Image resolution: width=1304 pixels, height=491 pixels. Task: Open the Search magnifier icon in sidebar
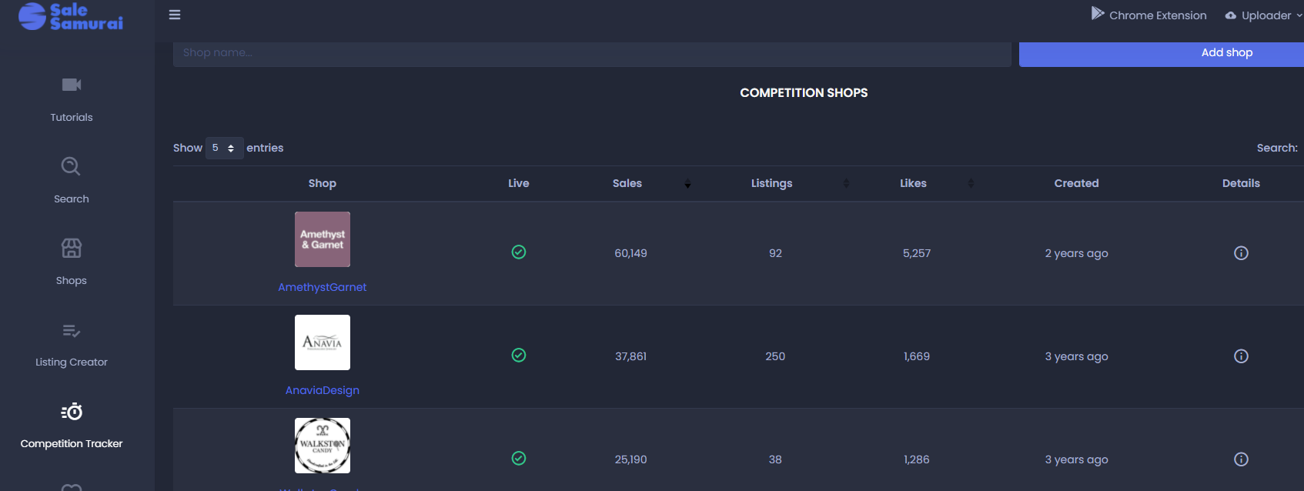tap(71, 166)
